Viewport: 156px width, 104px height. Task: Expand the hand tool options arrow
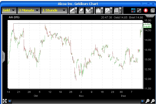pyautogui.click(x=92, y=10)
